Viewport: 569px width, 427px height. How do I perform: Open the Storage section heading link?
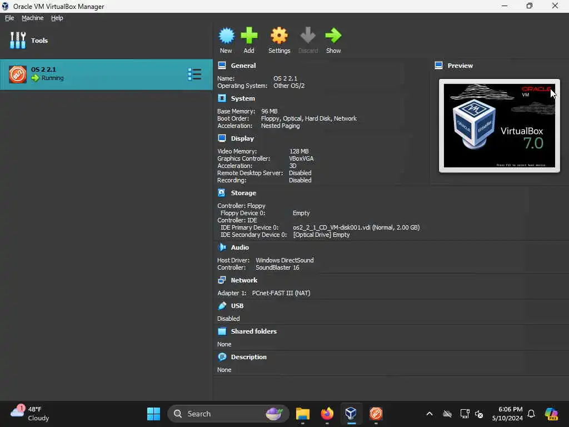(x=243, y=193)
